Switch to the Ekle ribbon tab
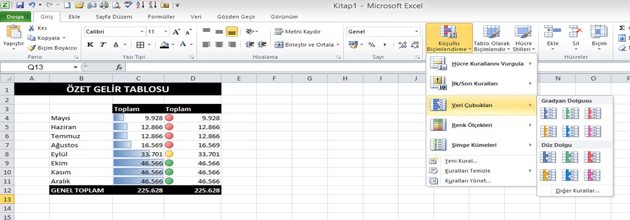 click(x=75, y=17)
